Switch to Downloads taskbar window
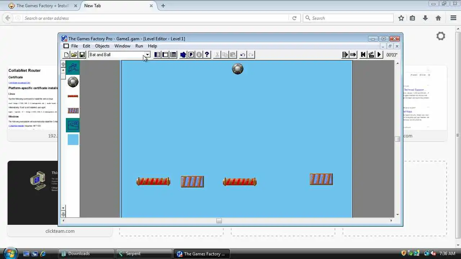 [86, 254]
